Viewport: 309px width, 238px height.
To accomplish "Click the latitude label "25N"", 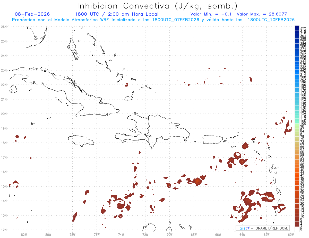I will (x=4, y=41).
